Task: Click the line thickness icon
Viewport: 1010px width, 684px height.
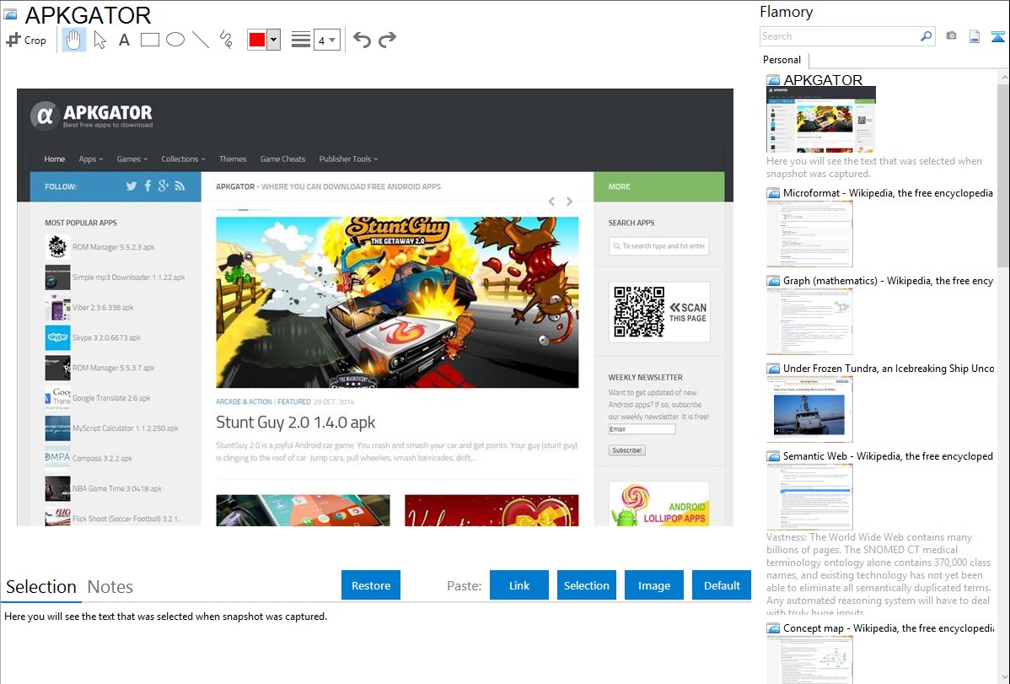Action: pos(301,40)
